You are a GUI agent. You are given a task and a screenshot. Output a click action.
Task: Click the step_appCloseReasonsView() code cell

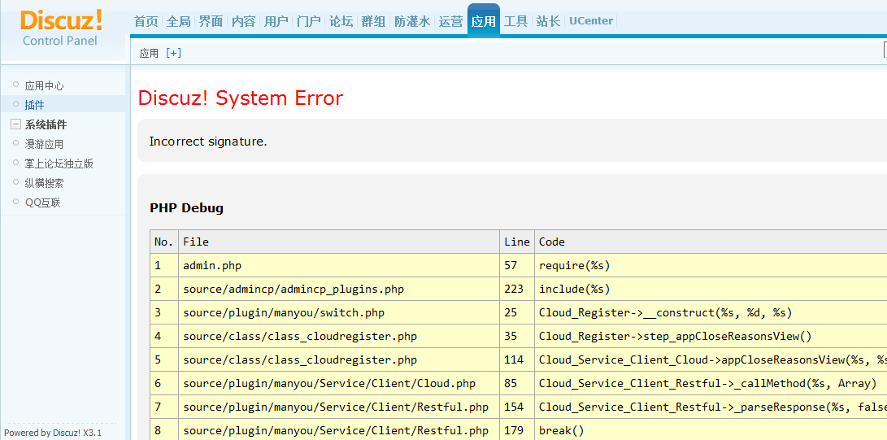click(x=711, y=336)
